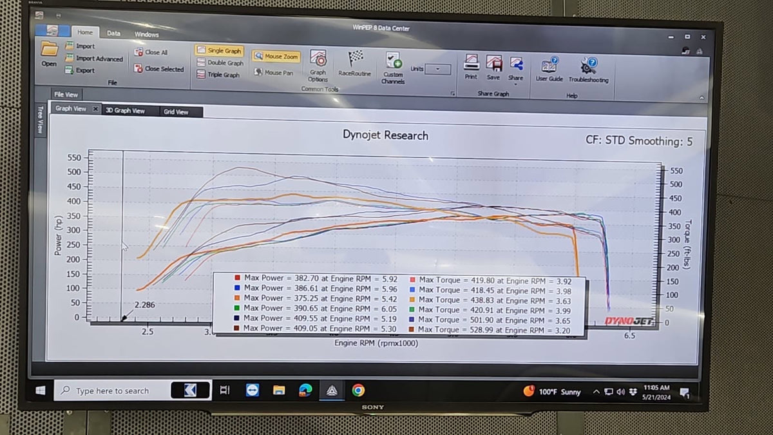Open RaceRoutine checkered flag tool

[355, 64]
